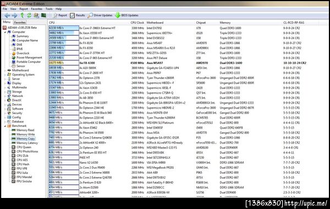Select Portable Computer in the tree
Screen dimensions: 330x209
(26, 62)
